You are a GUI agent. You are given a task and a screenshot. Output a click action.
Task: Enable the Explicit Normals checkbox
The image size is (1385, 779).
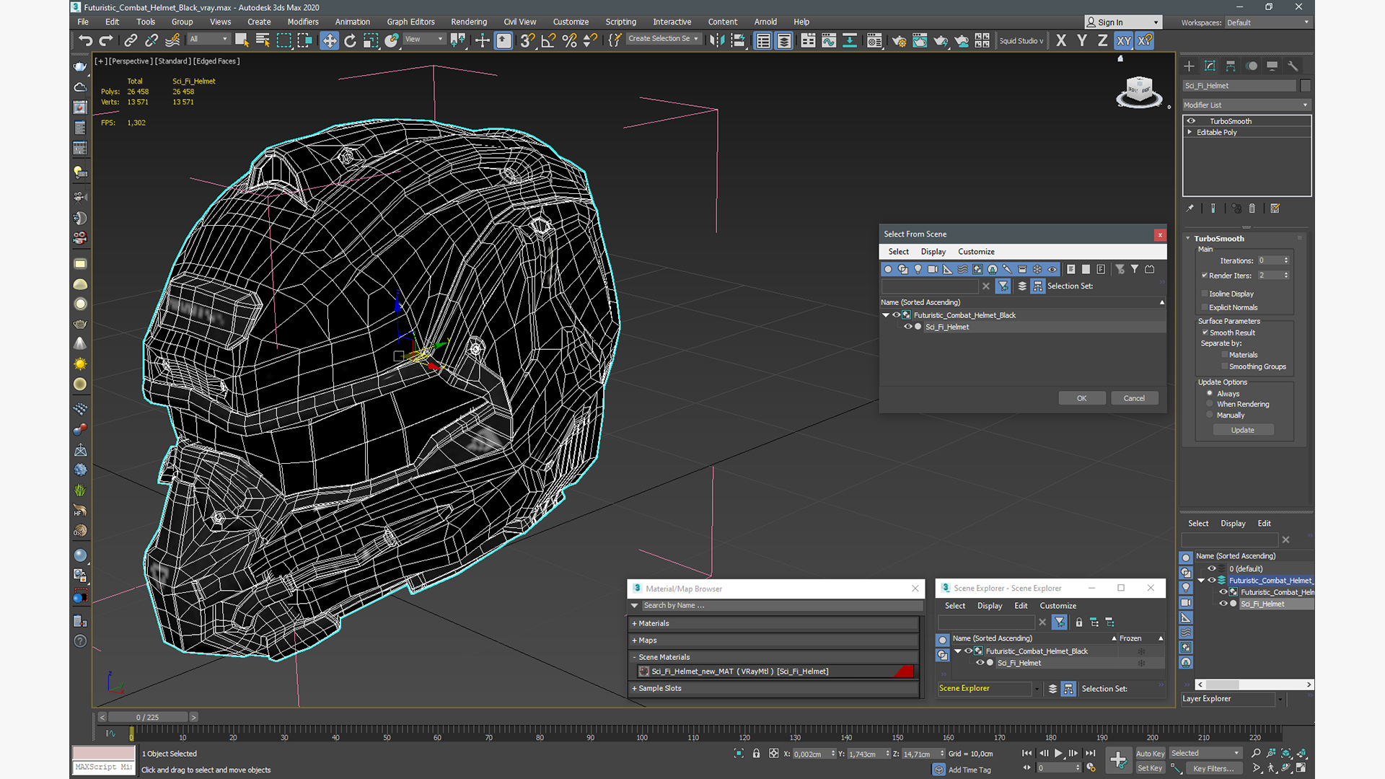1205,307
